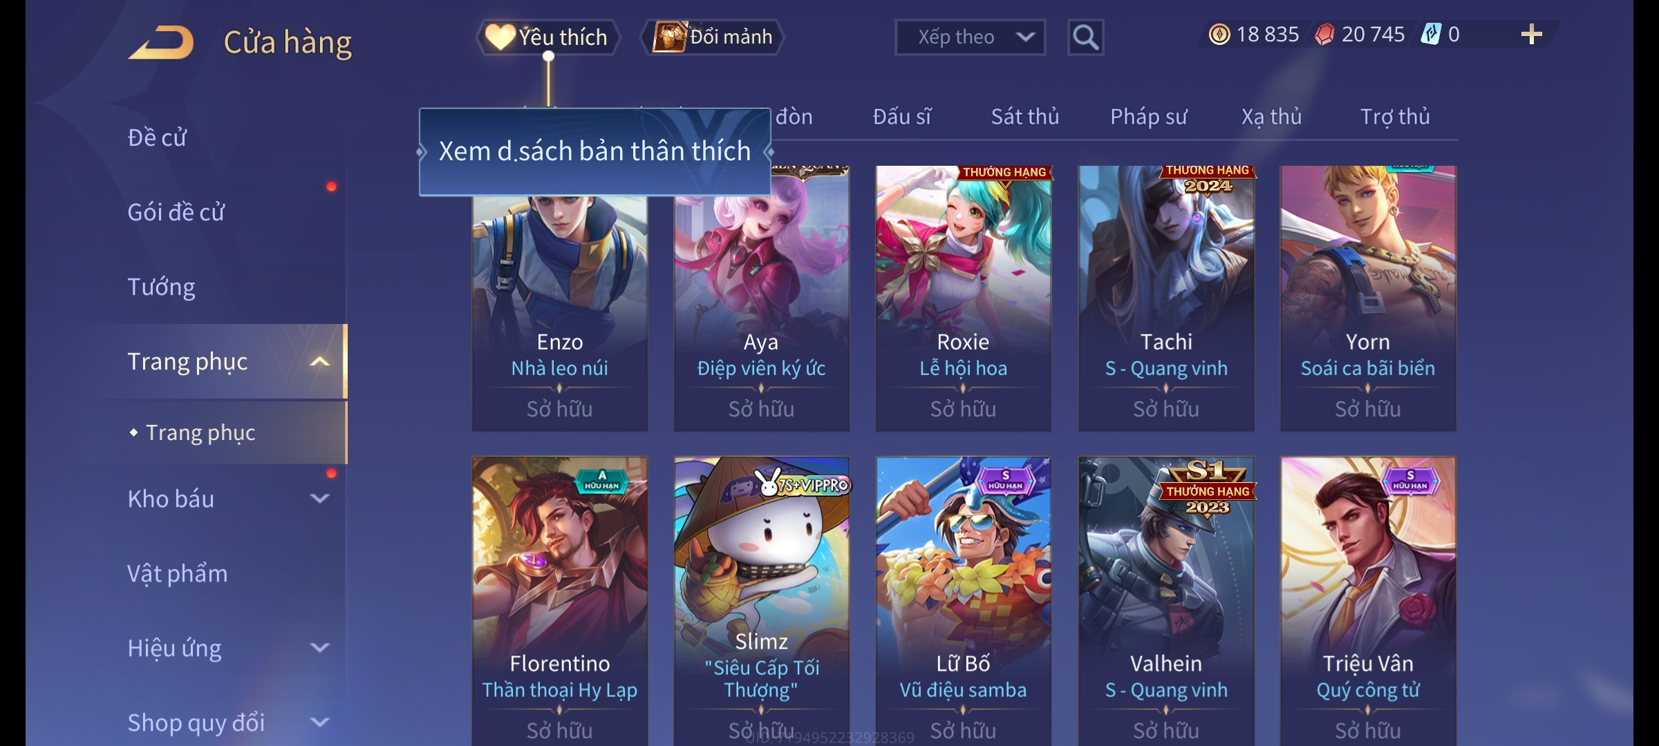Tap the blue voucher currency icon
This screenshot has height=746, width=1659.
click(1430, 35)
